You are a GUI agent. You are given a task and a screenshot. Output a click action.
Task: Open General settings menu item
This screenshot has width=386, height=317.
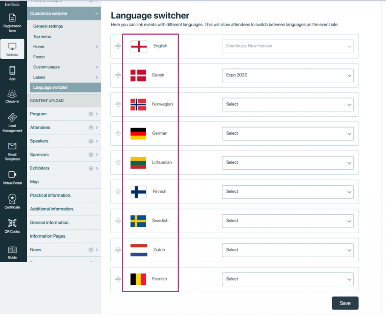48,26
